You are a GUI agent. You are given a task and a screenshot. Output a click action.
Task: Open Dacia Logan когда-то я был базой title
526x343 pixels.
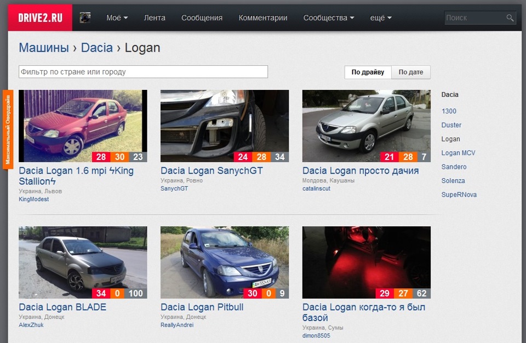pyautogui.click(x=364, y=312)
